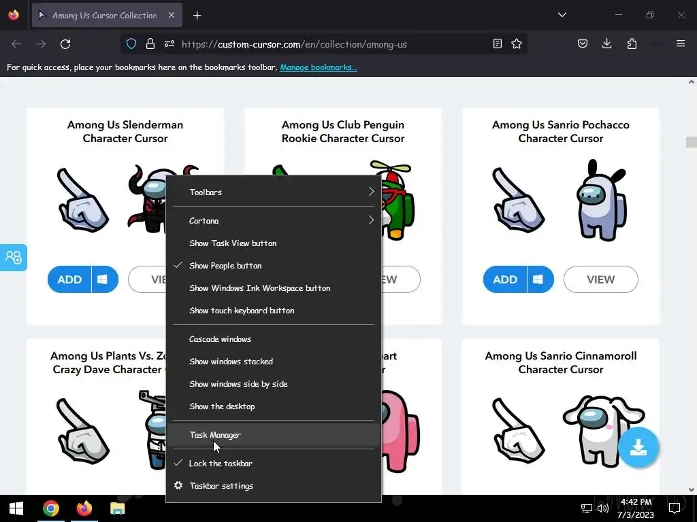697x522 pixels.
Task: Close the Among Us Cursor Collection tab
Action: coord(172,15)
